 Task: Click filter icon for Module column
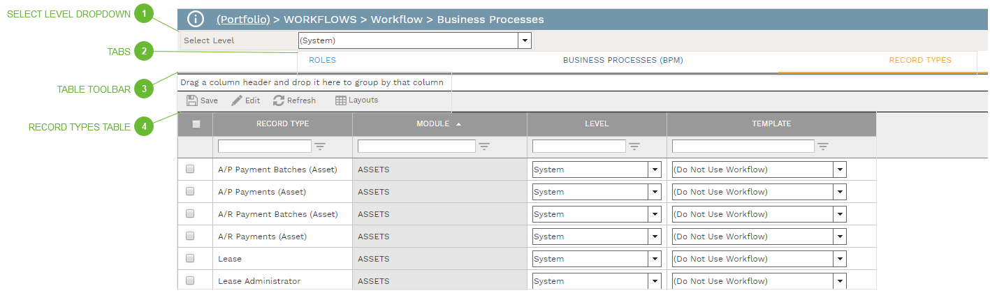483,146
